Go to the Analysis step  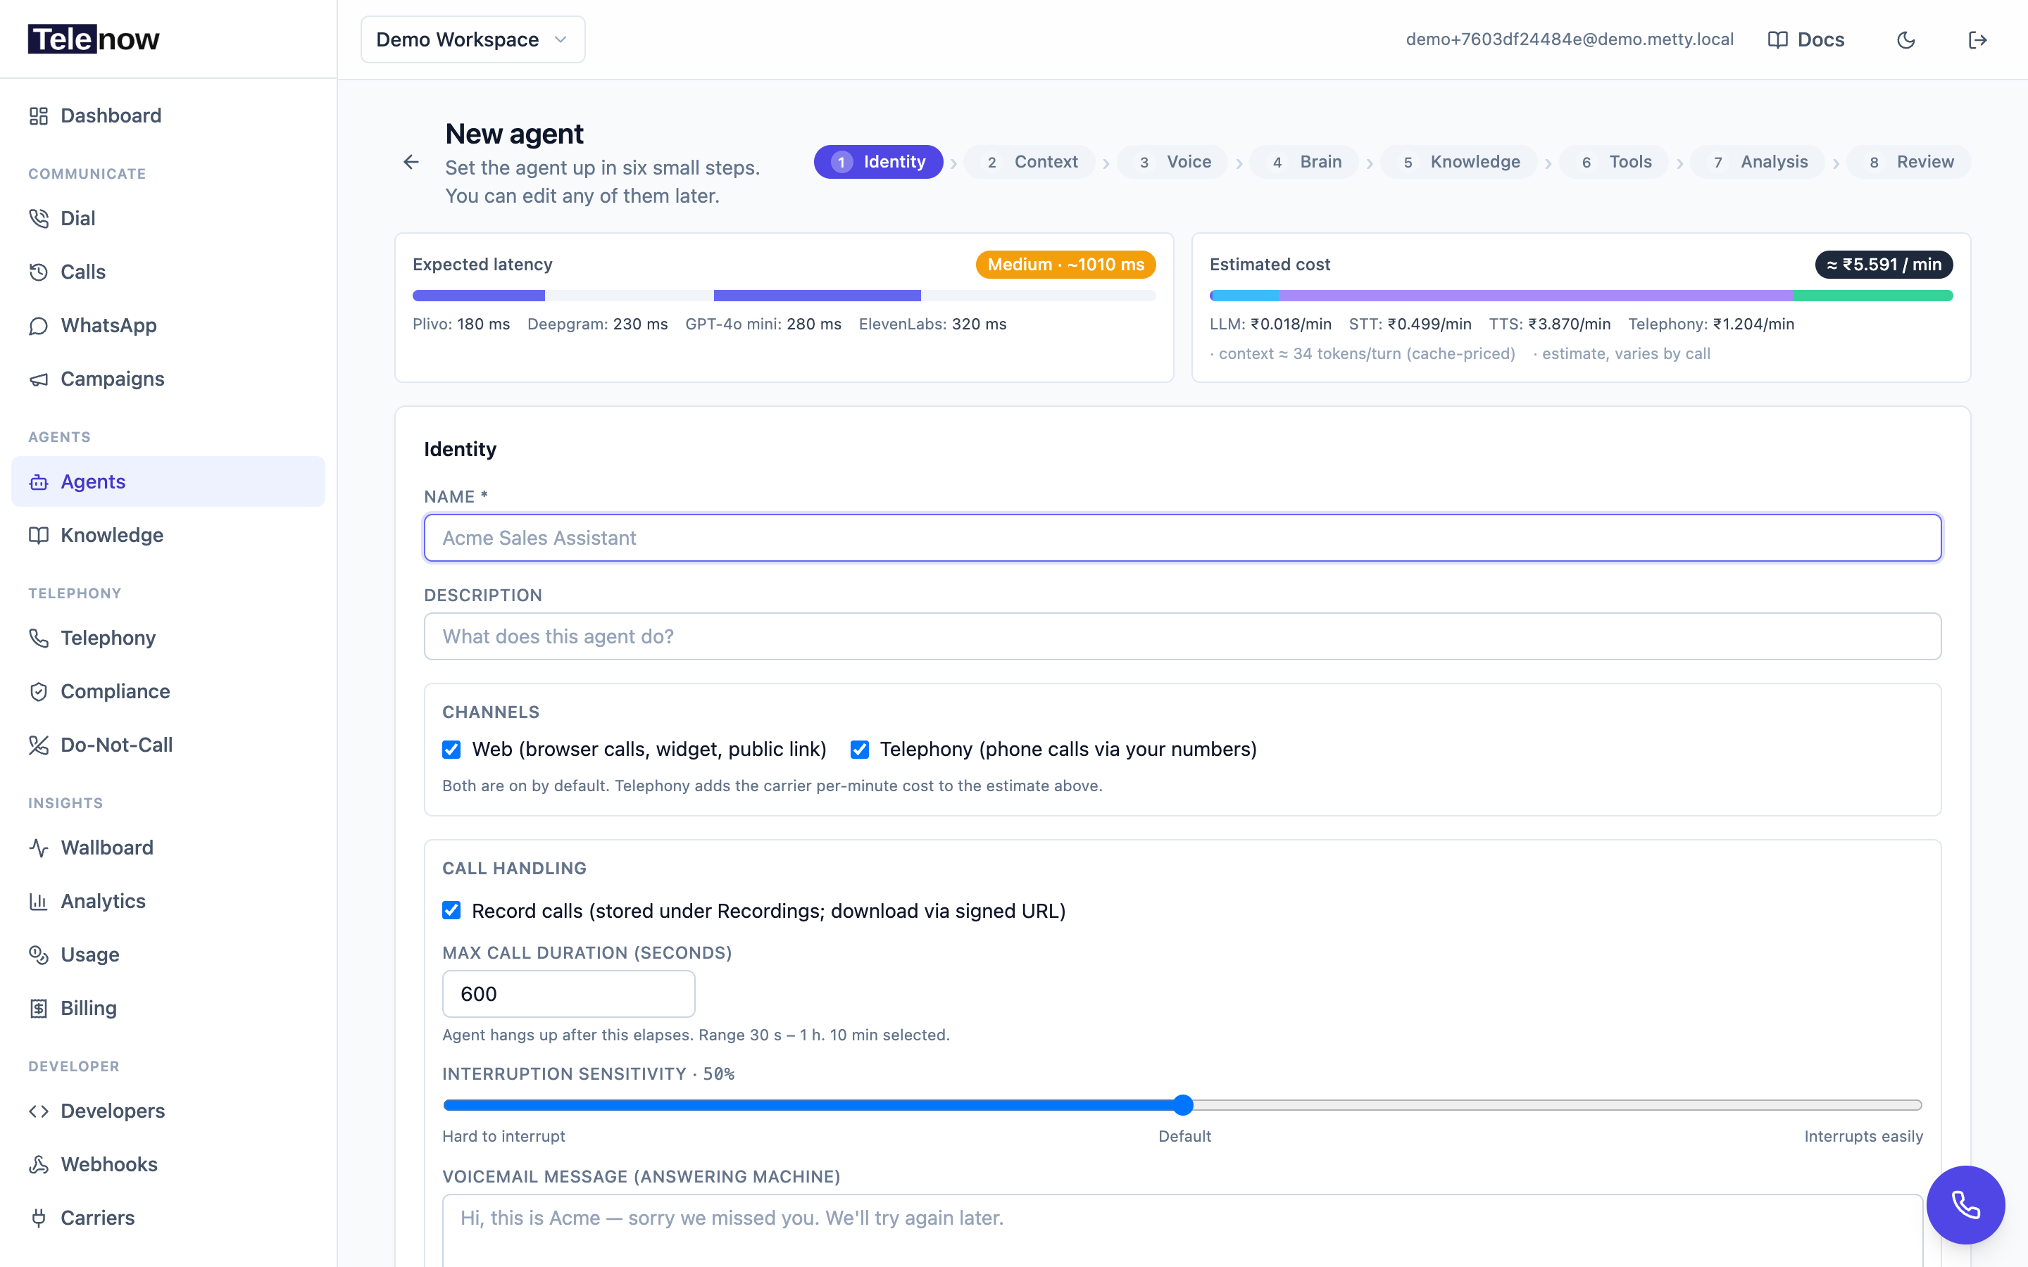1758,162
